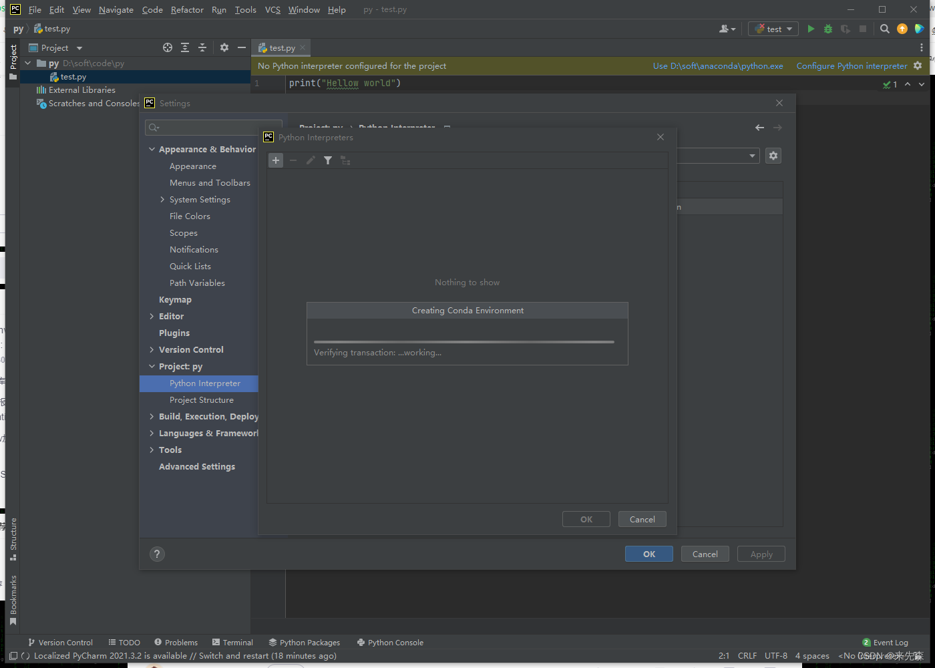Switch to the Terminal tool window tab

(x=232, y=642)
